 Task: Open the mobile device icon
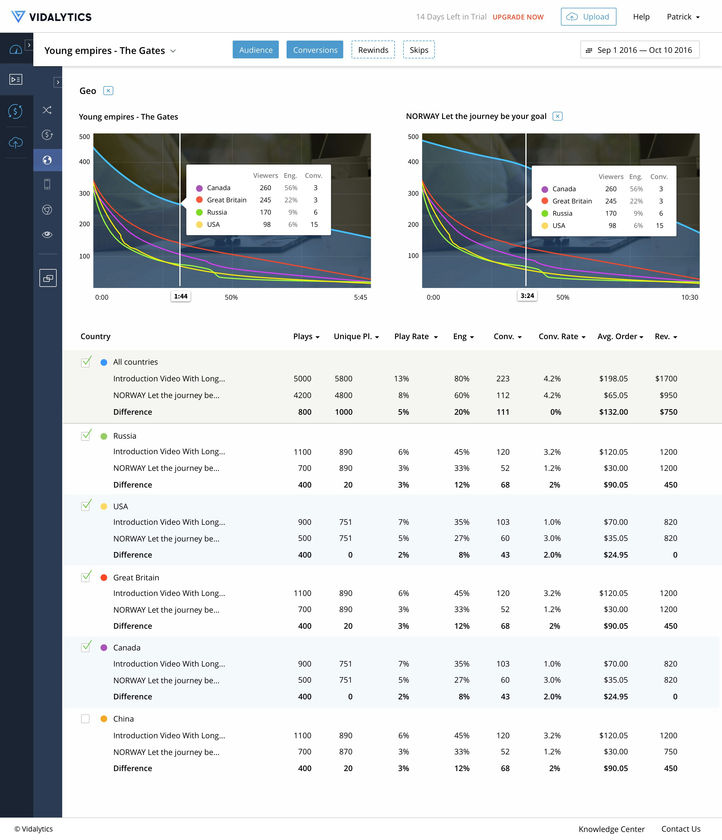pyautogui.click(x=47, y=185)
